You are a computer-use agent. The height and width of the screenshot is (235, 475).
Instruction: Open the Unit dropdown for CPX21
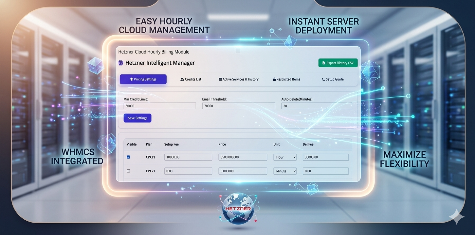click(285, 171)
